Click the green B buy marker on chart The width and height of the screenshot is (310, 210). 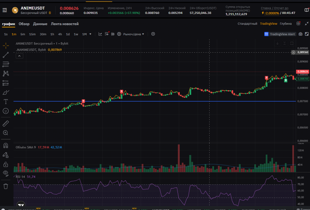tap(286, 80)
